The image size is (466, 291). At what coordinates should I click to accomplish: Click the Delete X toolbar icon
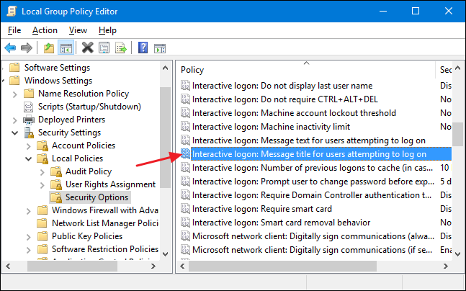click(88, 48)
